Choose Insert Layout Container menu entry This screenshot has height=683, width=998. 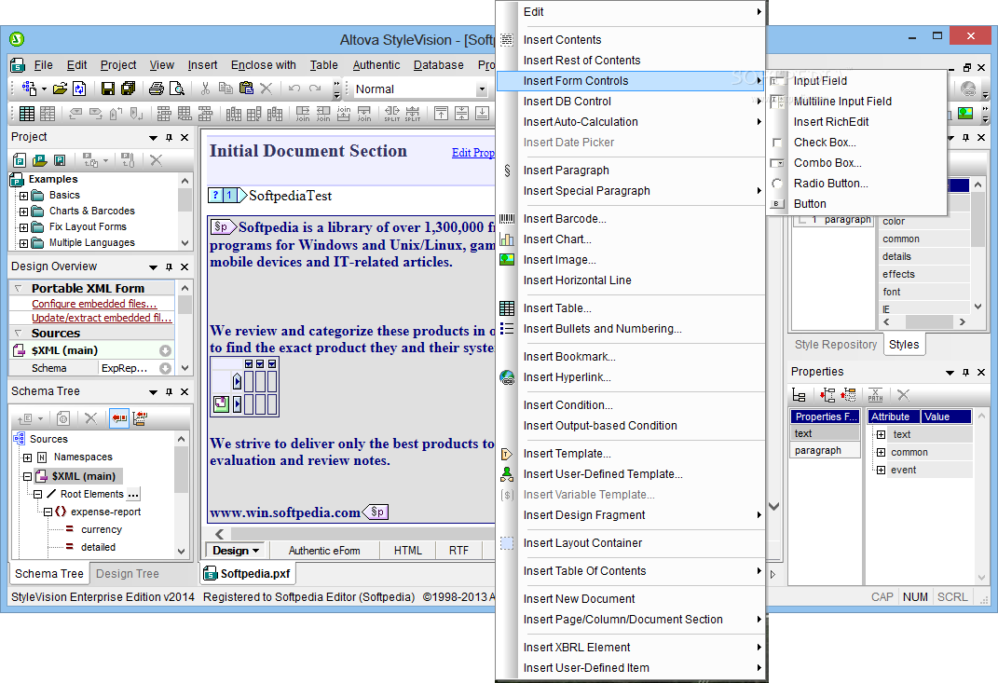click(x=630, y=543)
